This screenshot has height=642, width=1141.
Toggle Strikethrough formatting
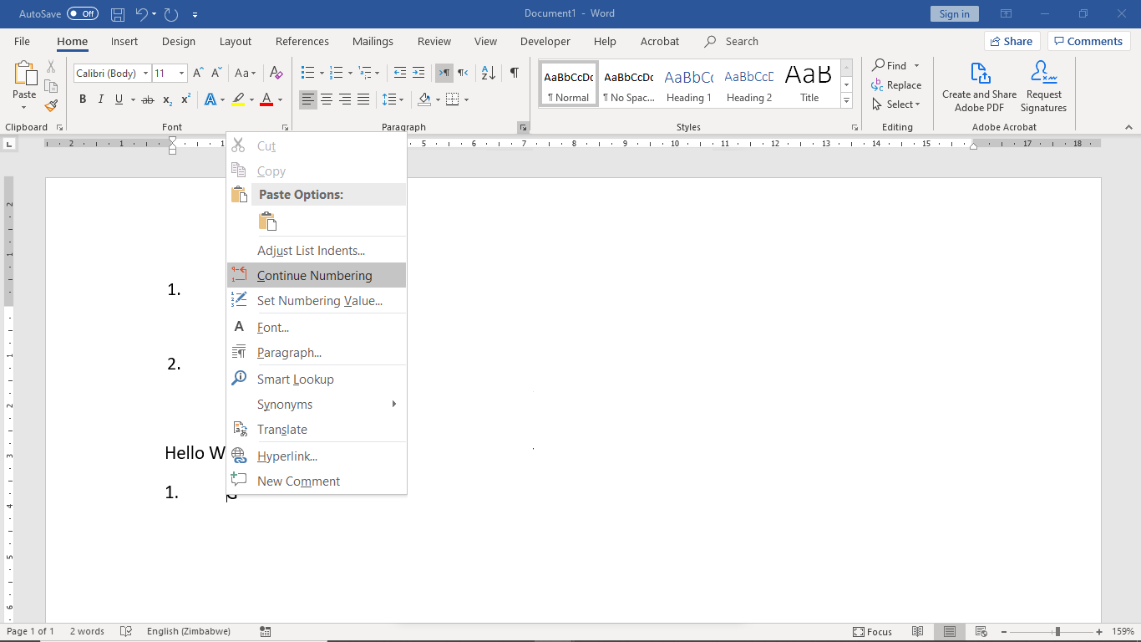coord(148,99)
